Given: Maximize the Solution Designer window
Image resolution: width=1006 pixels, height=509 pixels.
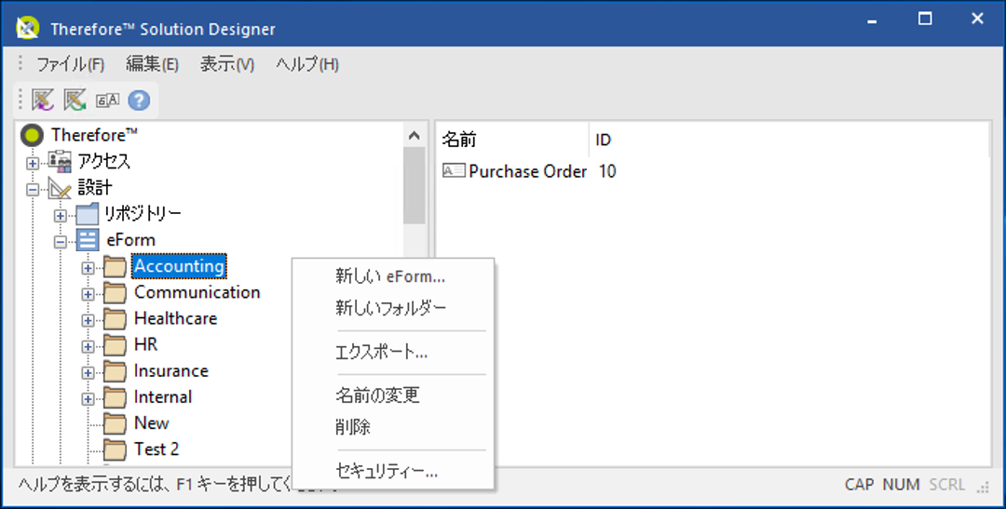Looking at the screenshot, I should (x=925, y=20).
